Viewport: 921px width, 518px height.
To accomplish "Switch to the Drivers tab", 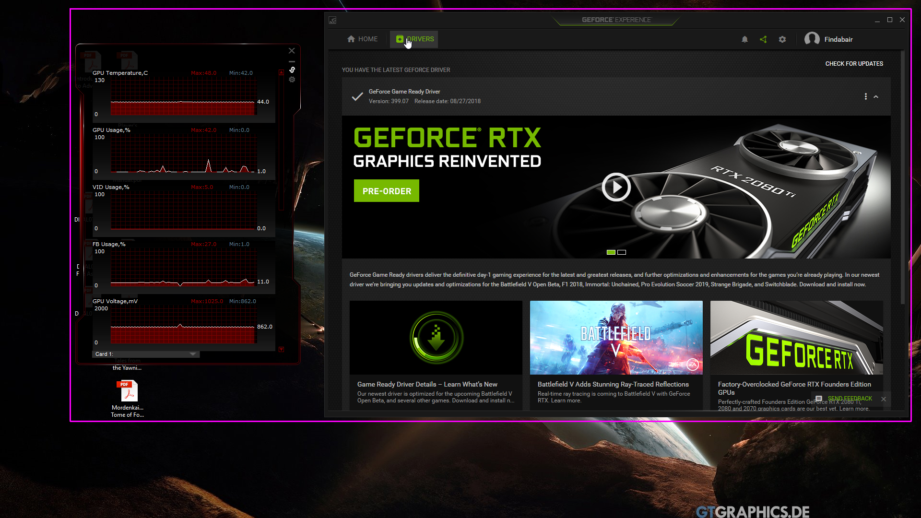I will coord(414,39).
